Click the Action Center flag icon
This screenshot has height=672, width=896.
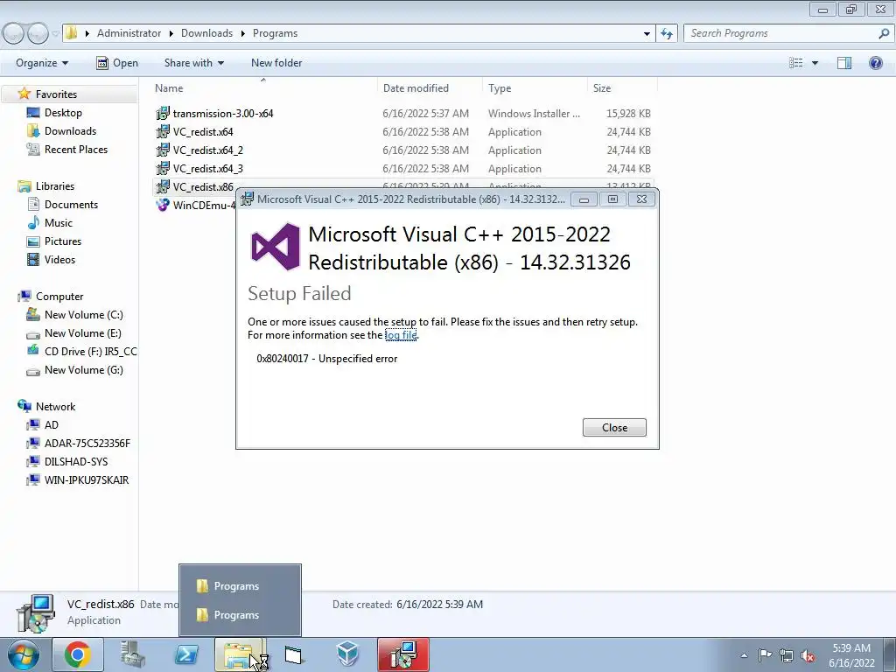pos(765,655)
